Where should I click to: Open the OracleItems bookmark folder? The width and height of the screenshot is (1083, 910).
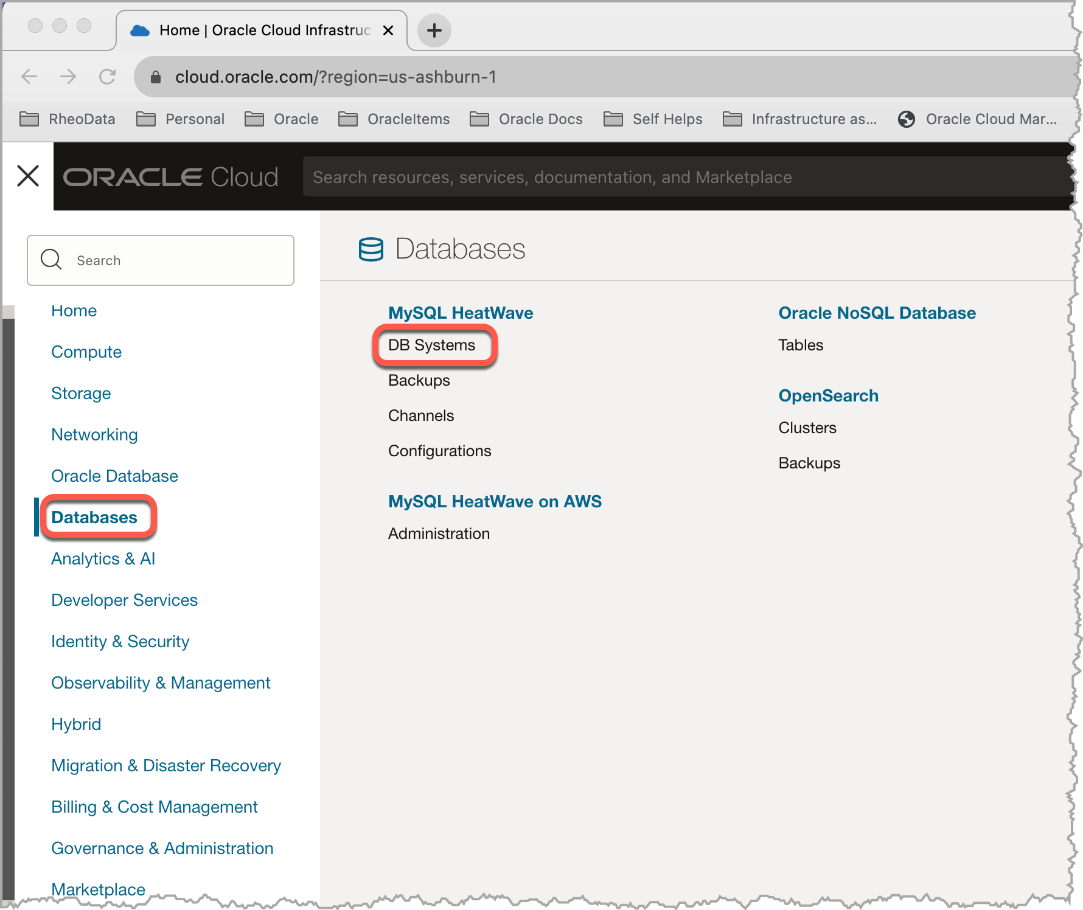(x=394, y=119)
